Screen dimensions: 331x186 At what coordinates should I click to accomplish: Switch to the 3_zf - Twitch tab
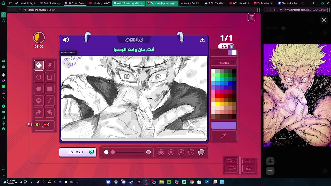75,3
